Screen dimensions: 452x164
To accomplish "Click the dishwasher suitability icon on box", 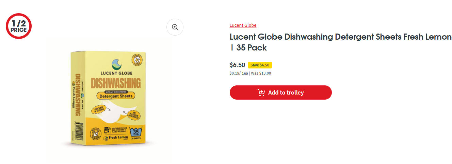I will coord(108,130).
